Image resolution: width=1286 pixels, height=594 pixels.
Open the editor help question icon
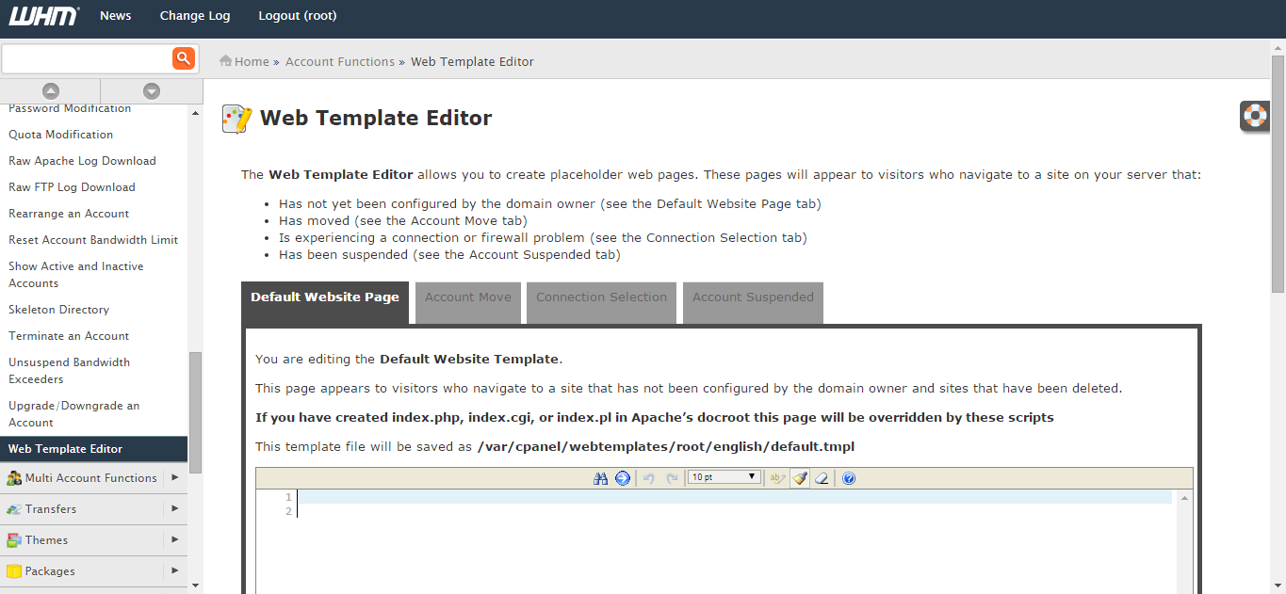849,478
